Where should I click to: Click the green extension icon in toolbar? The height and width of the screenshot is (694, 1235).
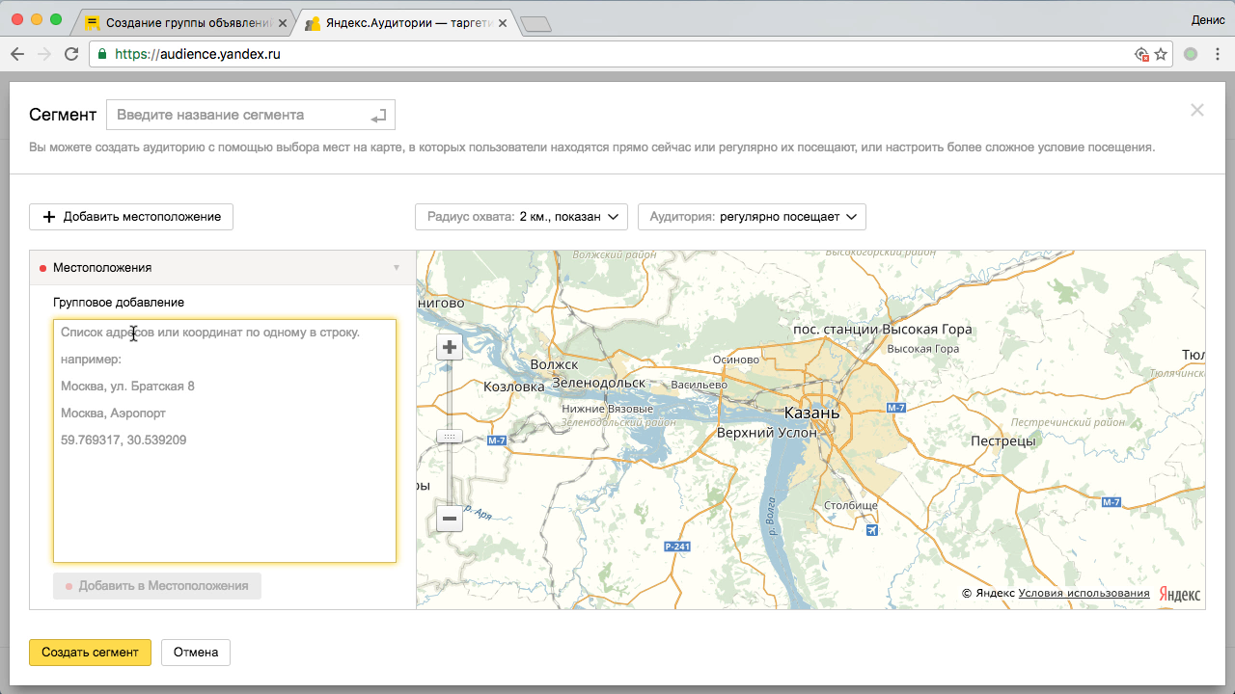click(x=1191, y=55)
